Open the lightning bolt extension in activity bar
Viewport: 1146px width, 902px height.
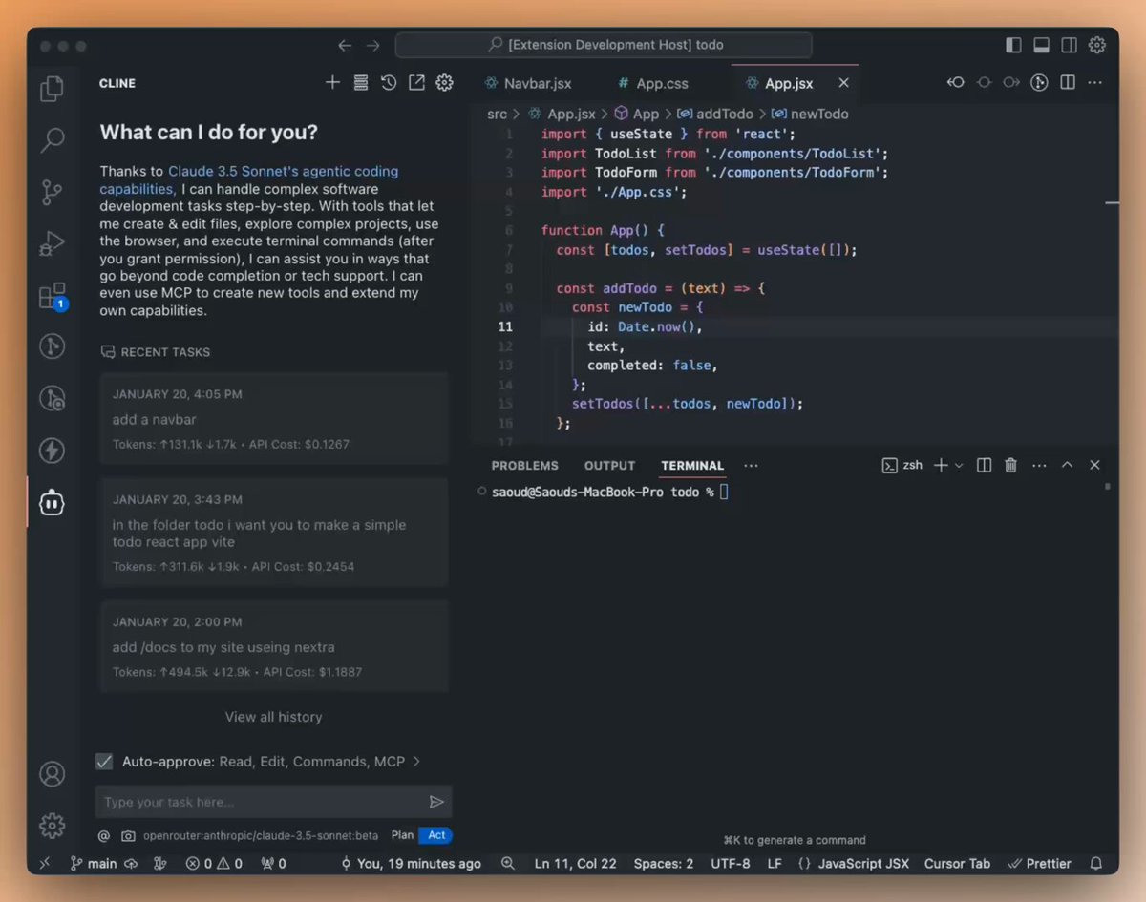52,450
